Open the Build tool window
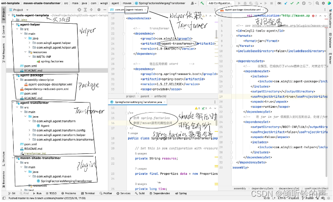The height and width of the screenshot is (202, 333). 140,194
